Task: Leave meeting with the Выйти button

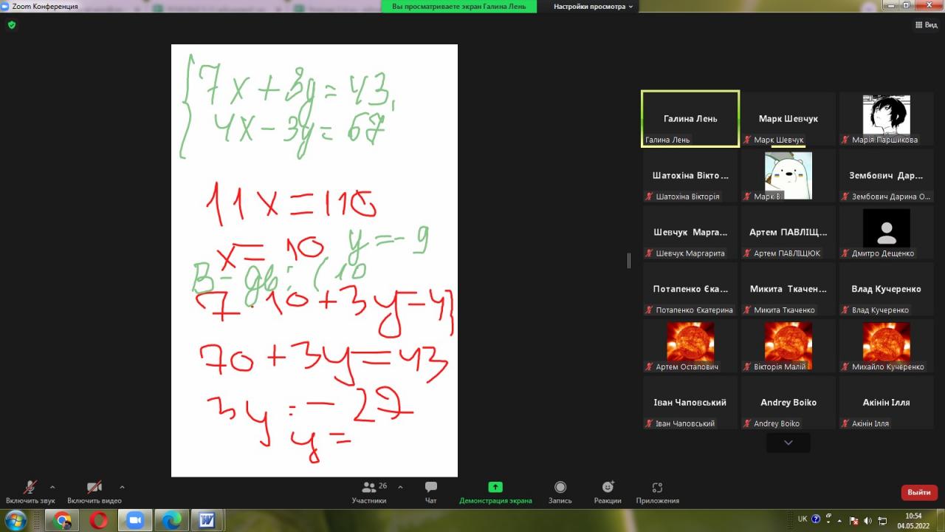Action: [x=919, y=492]
